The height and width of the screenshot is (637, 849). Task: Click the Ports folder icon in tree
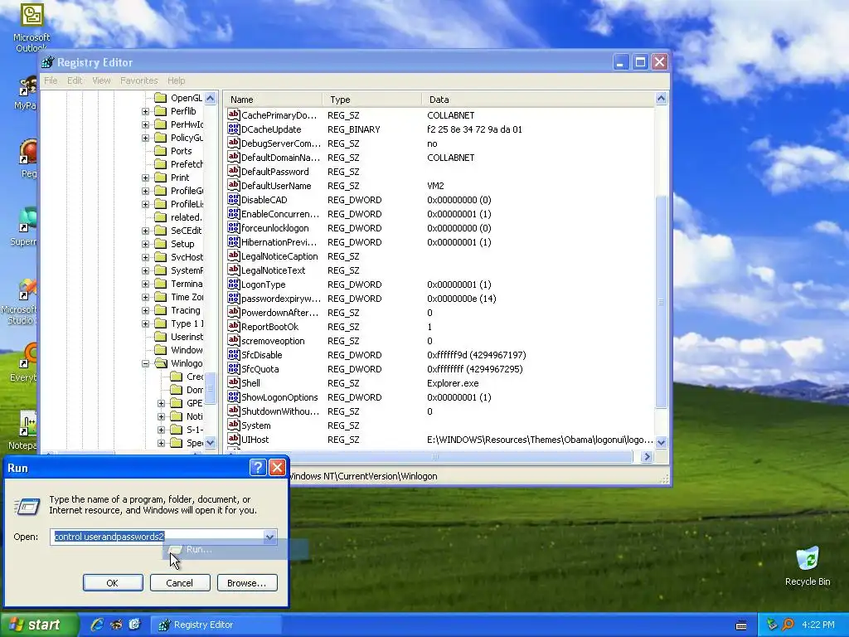tap(160, 151)
